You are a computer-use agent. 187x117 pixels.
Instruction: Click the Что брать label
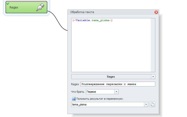(78, 92)
